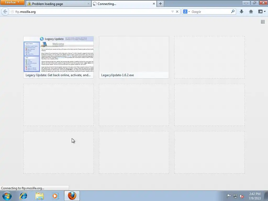Launch Internet Explorer from the taskbar
The image size is (268, 201).
pyautogui.click(x=23, y=196)
